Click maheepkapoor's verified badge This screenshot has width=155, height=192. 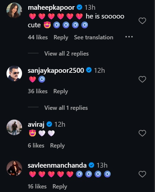(x=79, y=7)
